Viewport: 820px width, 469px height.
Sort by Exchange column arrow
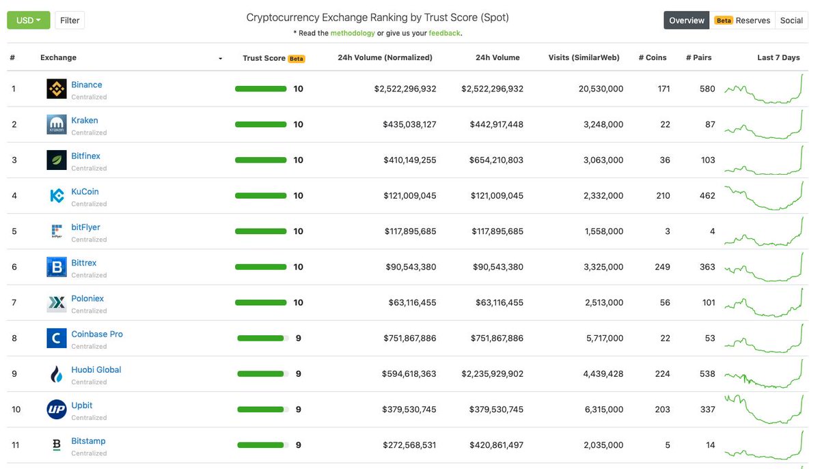(221, 59)
